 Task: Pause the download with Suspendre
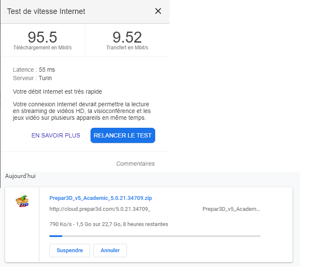point(70,250)
